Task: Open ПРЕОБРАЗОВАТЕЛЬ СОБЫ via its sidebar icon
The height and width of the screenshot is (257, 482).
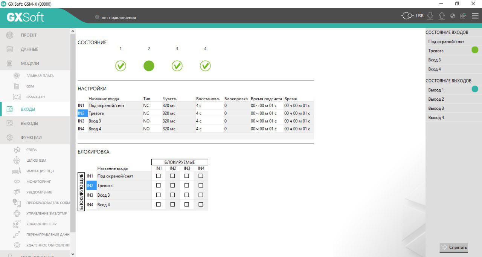Action: (17, 203)
